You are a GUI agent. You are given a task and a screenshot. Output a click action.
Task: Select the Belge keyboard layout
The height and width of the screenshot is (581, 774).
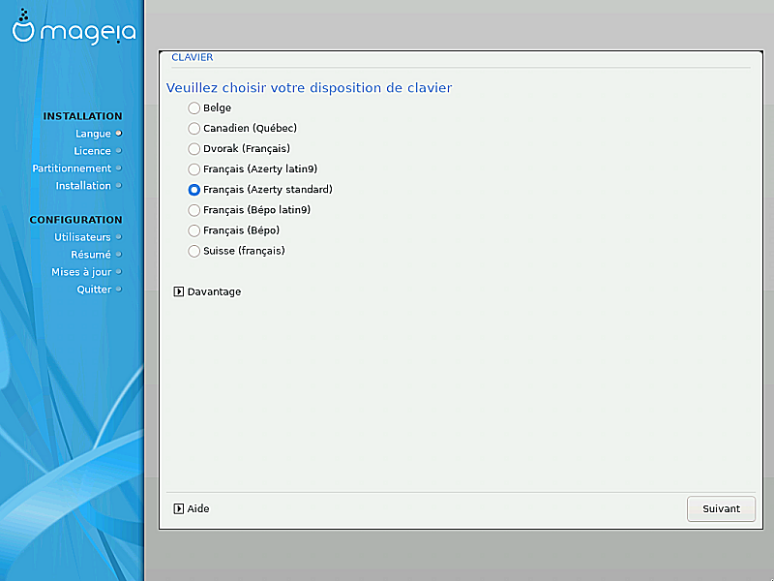pos(194,108)
